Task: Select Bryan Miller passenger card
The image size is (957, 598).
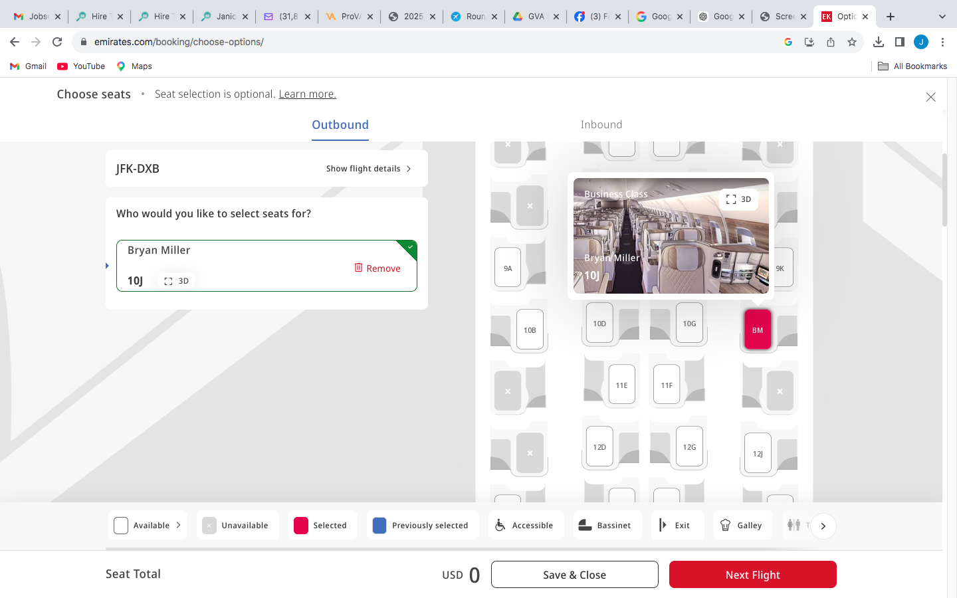Action: (x=266, y=266)
